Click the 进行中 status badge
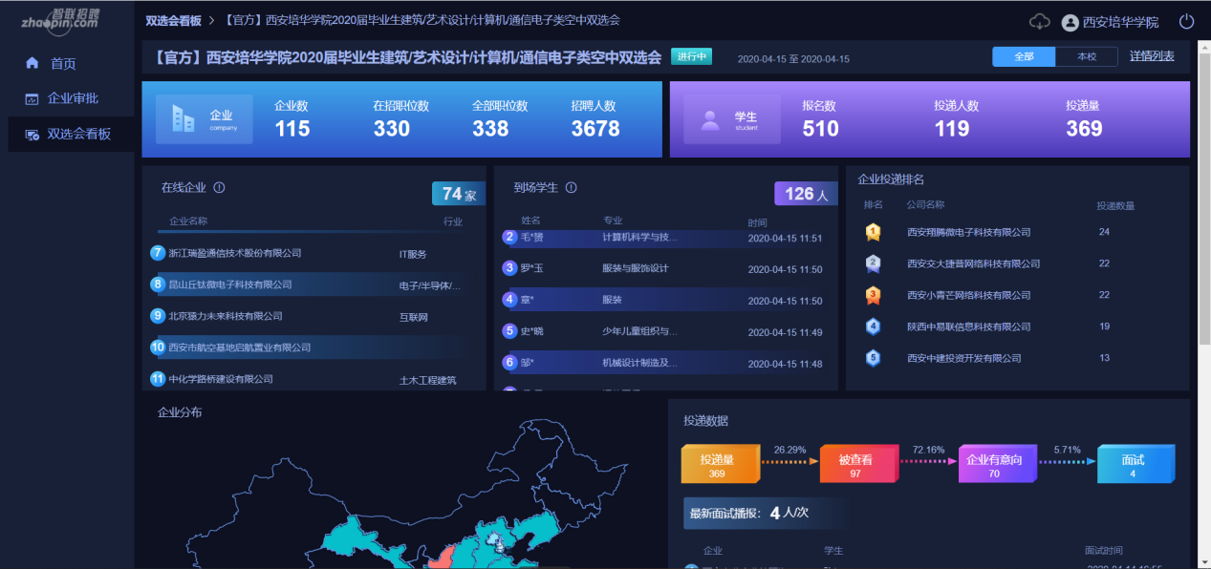Image resolution: width=1211 pixels, height=569 pixels. pyautogui.click(x=691, y=56)
